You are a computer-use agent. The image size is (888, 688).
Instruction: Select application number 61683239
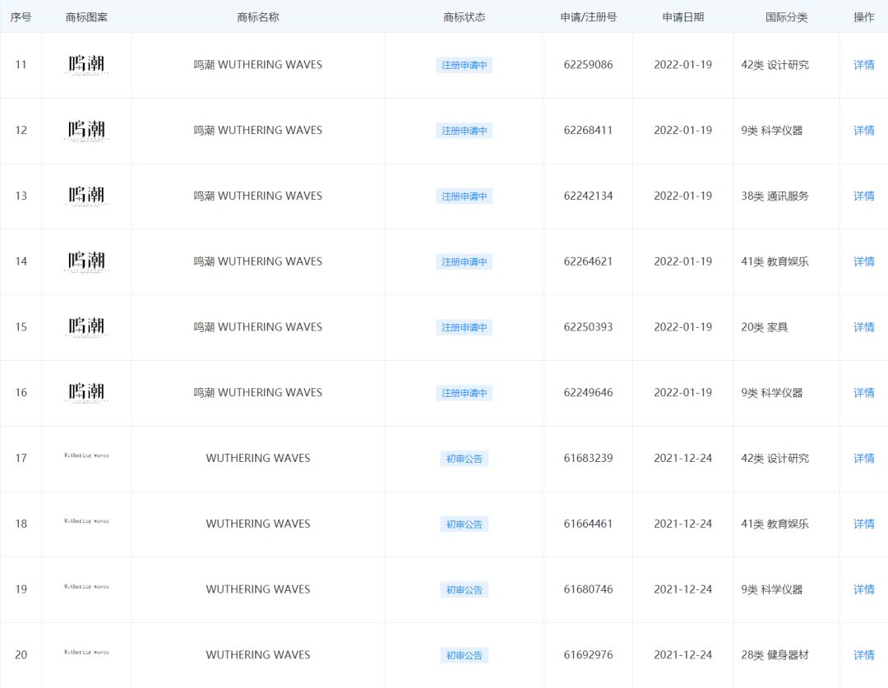coord(588,458)
